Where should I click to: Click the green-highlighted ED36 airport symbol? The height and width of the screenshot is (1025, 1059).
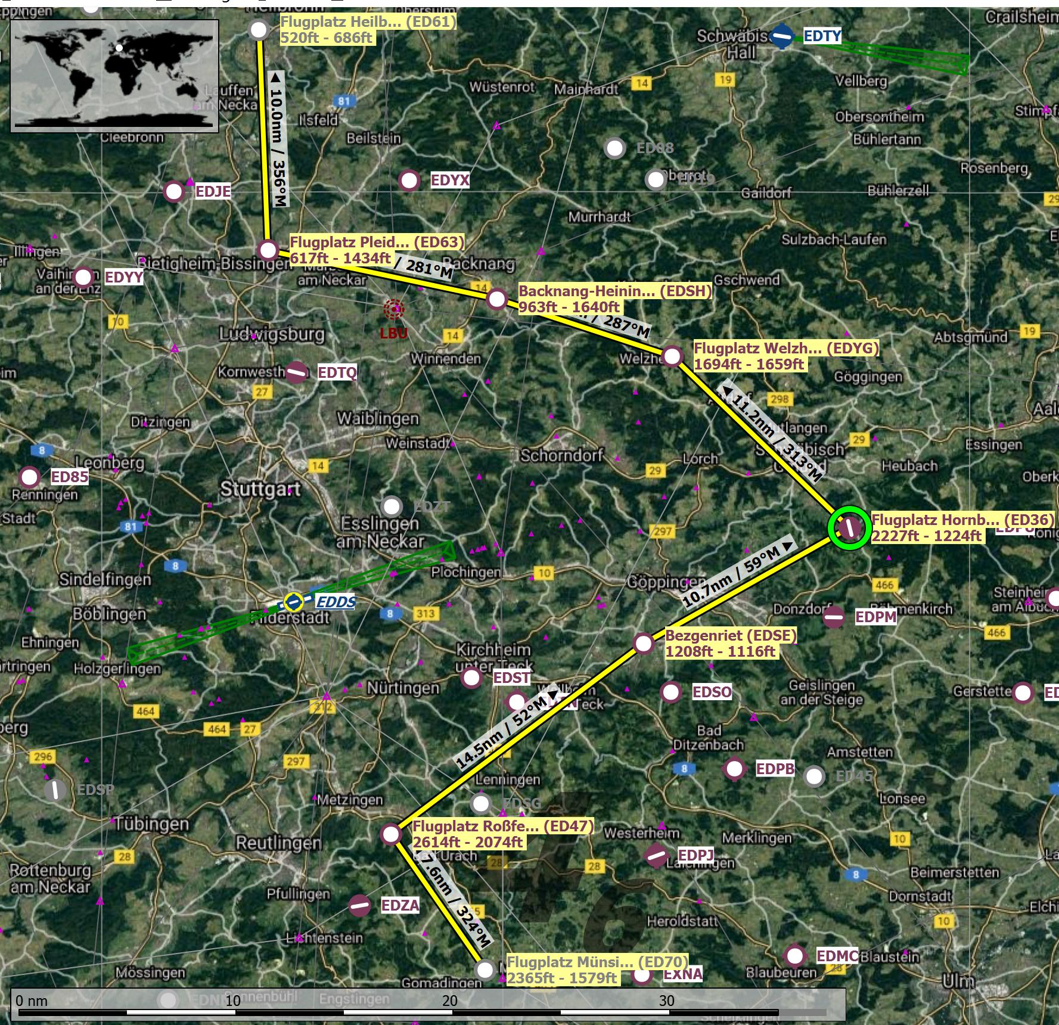tap(849, 527)
